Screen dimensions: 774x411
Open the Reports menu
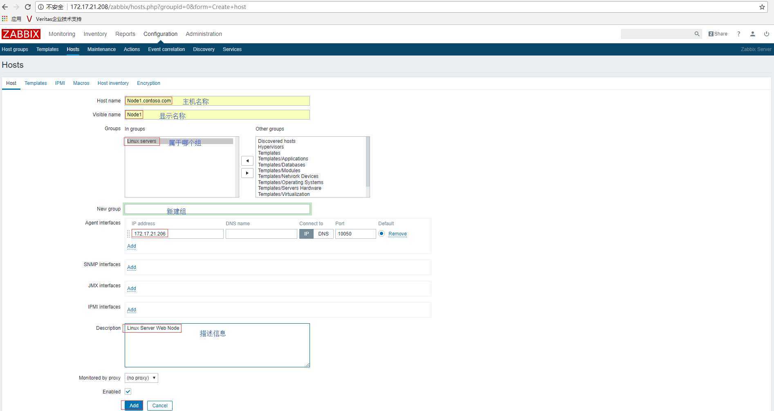click(125, 34)
